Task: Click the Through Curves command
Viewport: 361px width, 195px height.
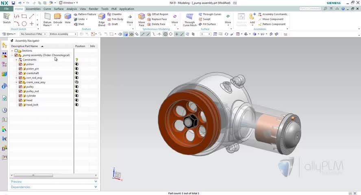Action: pyautogui.click(x=210, y=14)
